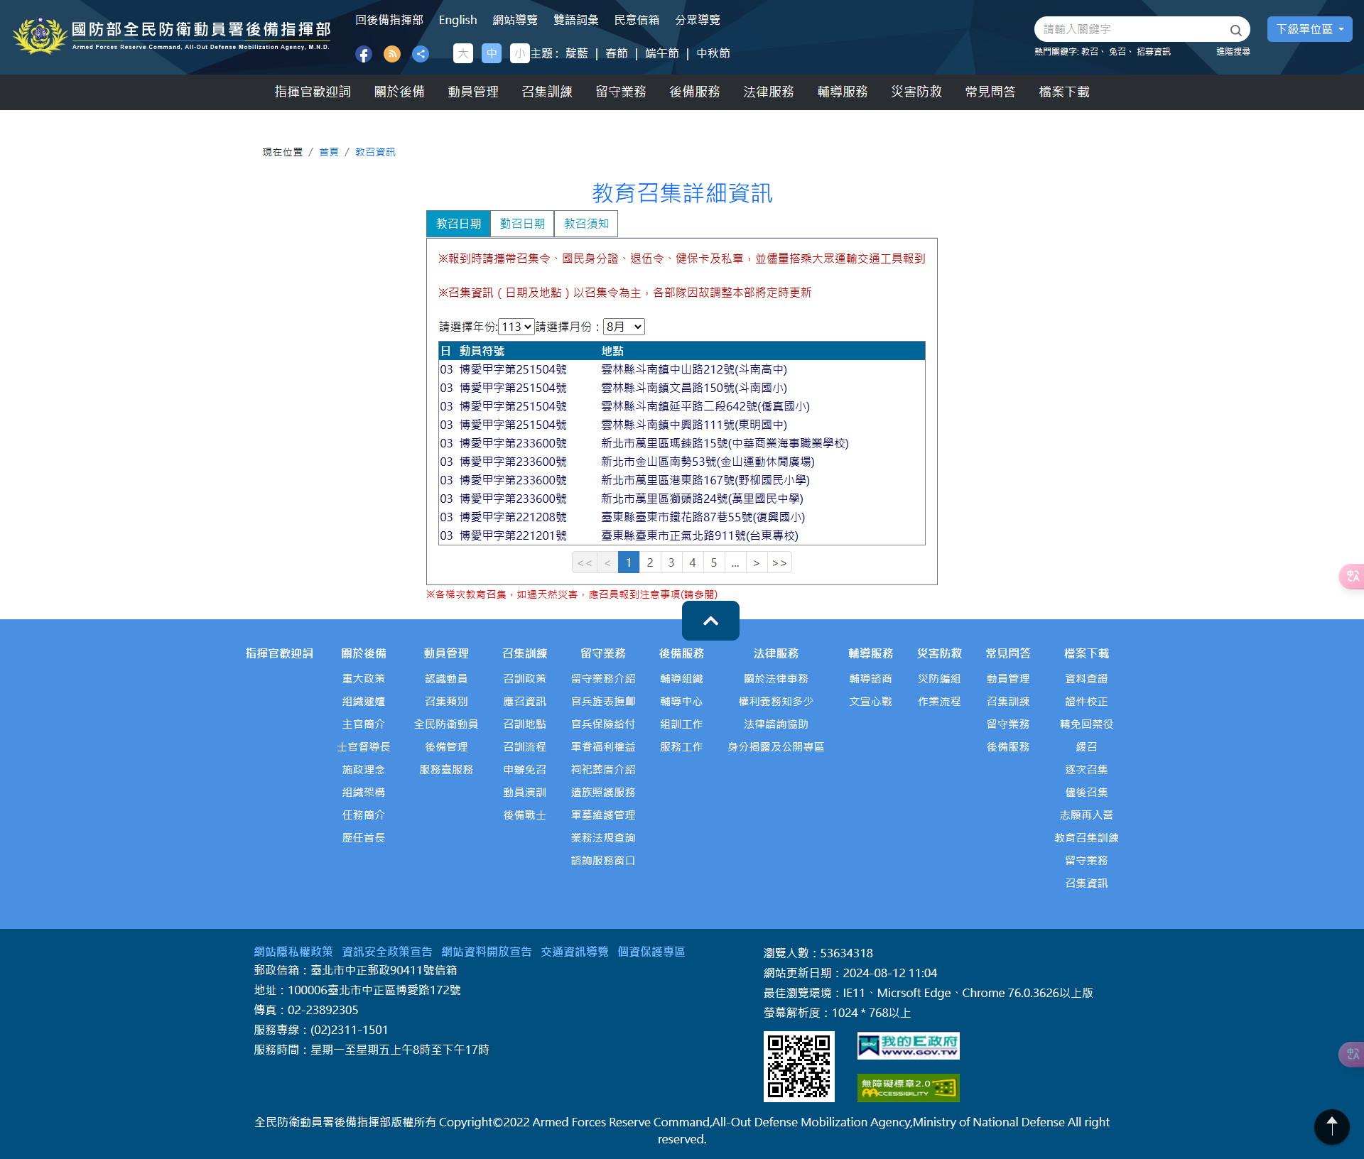This screenshot has height=1159, width=1364.
Task: Open the 我的E政府 gov.tw badge
Action: coord(908,1046)
